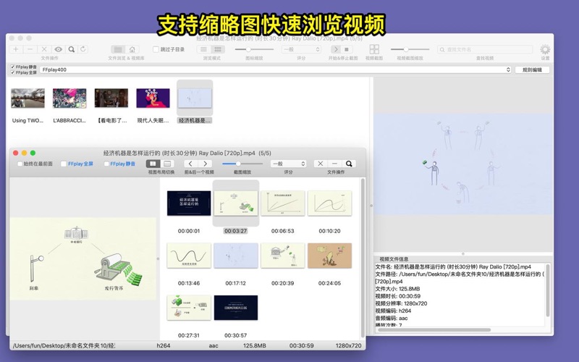Screen dimensions: 579x362
Task: Select the frame thumbnail at 00:06:53
Action: point(282,203)
